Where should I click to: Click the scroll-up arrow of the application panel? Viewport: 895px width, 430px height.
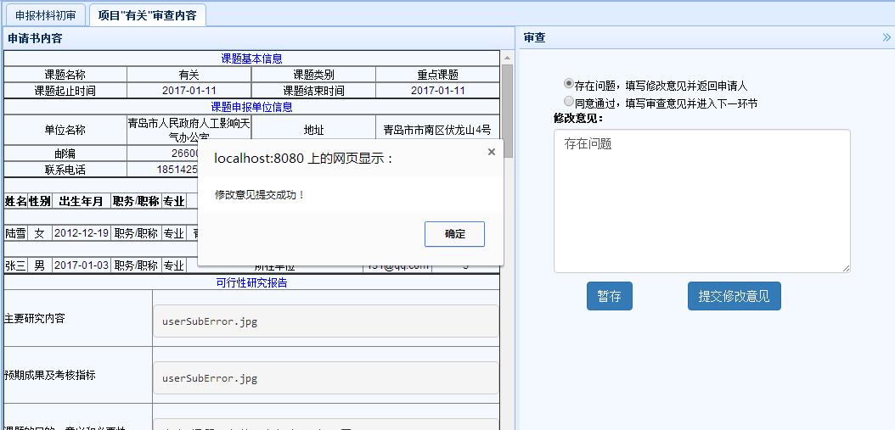[507, 58]
